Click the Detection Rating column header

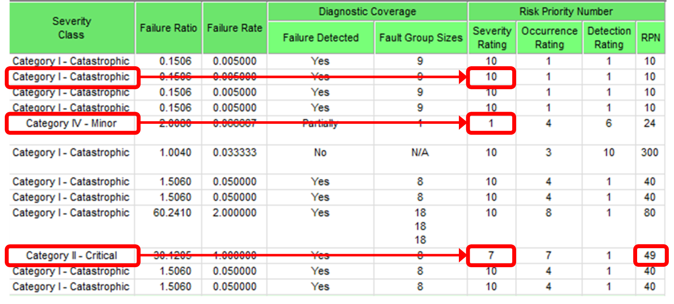click(x=609, y=38)
